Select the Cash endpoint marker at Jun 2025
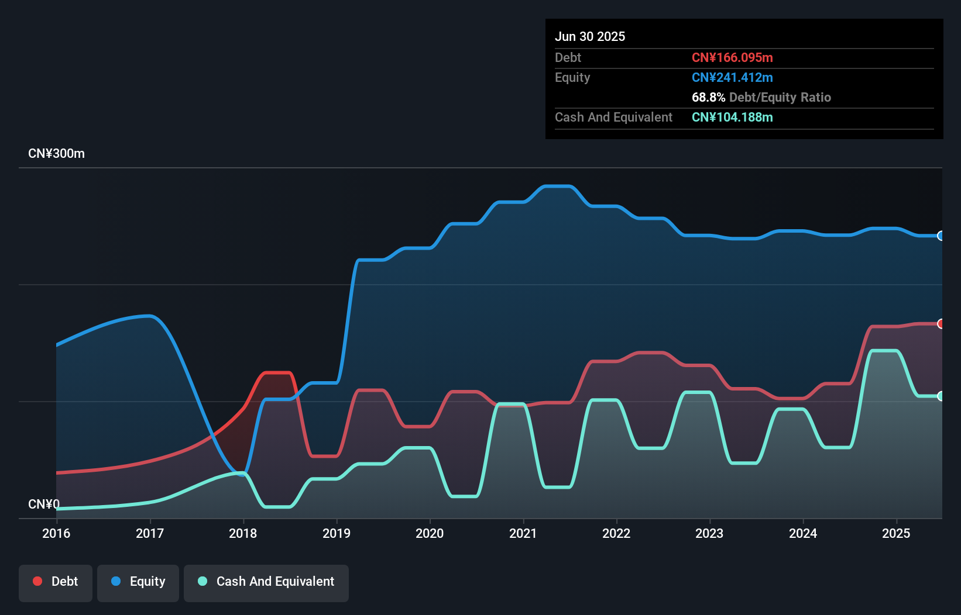Image resolution: width=961 pixels, height=615 pixels. pyautogui.click(x=941, y=396)
